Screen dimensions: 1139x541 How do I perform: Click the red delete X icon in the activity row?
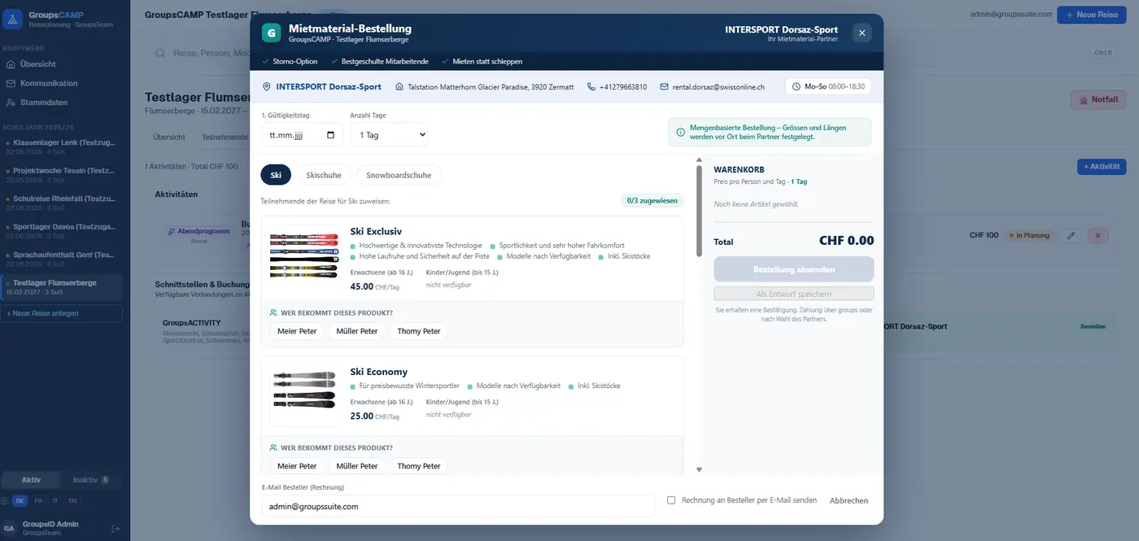(x=1098, y=235)
